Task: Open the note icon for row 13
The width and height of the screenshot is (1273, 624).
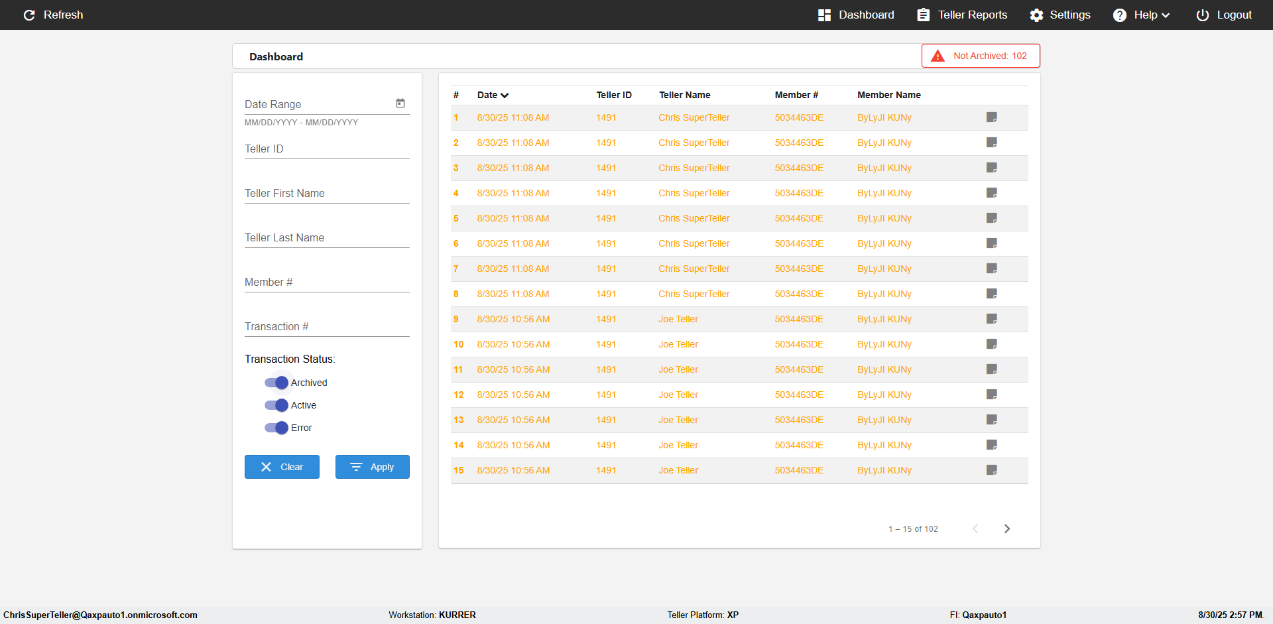Action: [x=992, y=420]
